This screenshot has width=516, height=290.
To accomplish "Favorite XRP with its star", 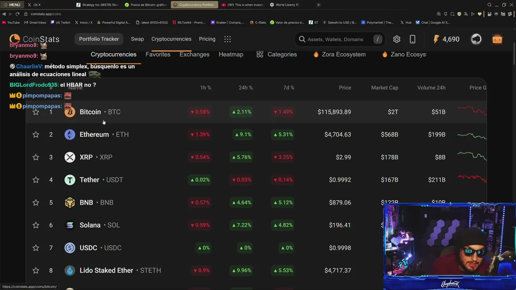I will 36,157.
